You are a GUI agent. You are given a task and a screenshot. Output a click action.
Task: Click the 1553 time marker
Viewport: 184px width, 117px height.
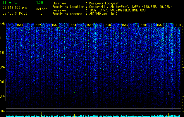pyautogui.click(x=55, y=25)
